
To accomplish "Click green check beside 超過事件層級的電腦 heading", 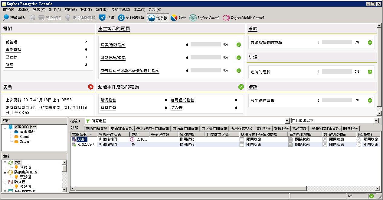I will [x=241, y=87].
